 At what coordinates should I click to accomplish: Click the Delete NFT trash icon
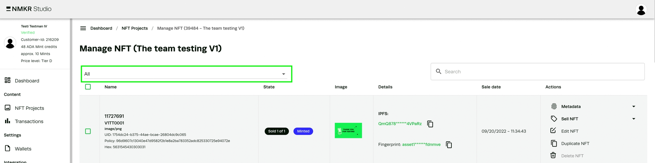[553, 155]
